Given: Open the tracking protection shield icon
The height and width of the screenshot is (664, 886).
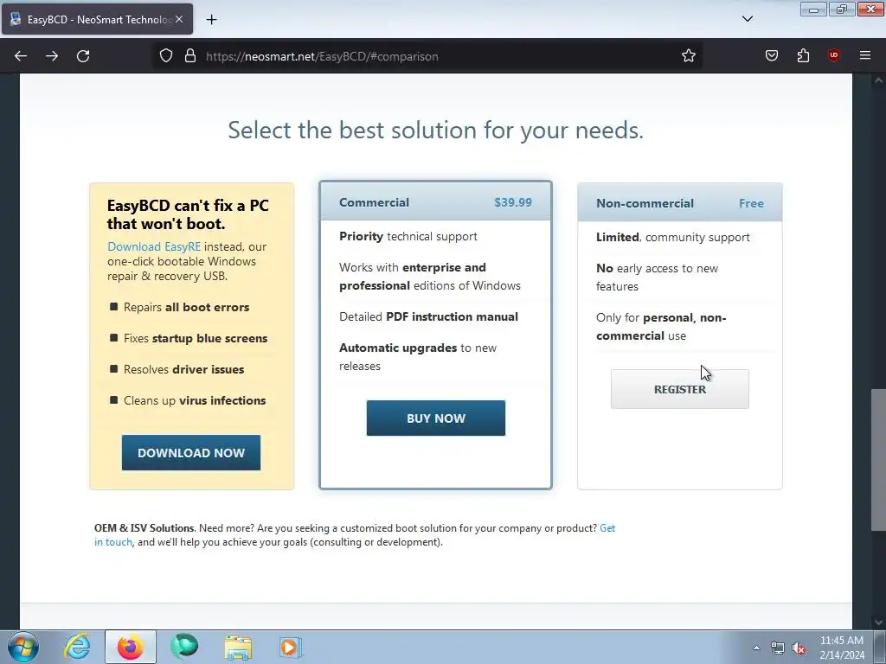Looking at the screenshot, I should click(x=165, y=56).
